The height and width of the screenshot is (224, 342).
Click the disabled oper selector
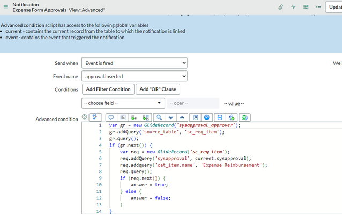(x=194, y=103)
